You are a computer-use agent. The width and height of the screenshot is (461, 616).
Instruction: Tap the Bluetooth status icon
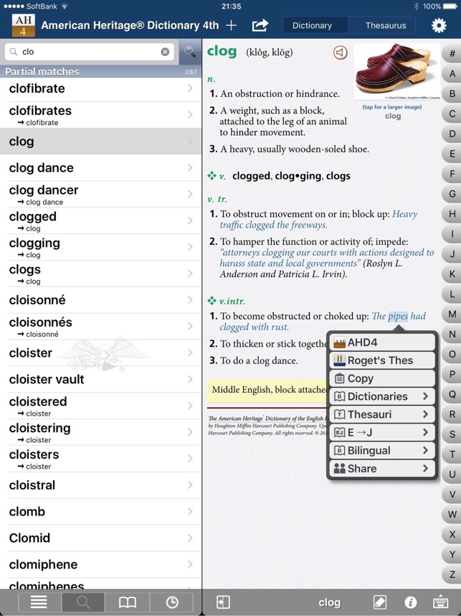(417, 6)
